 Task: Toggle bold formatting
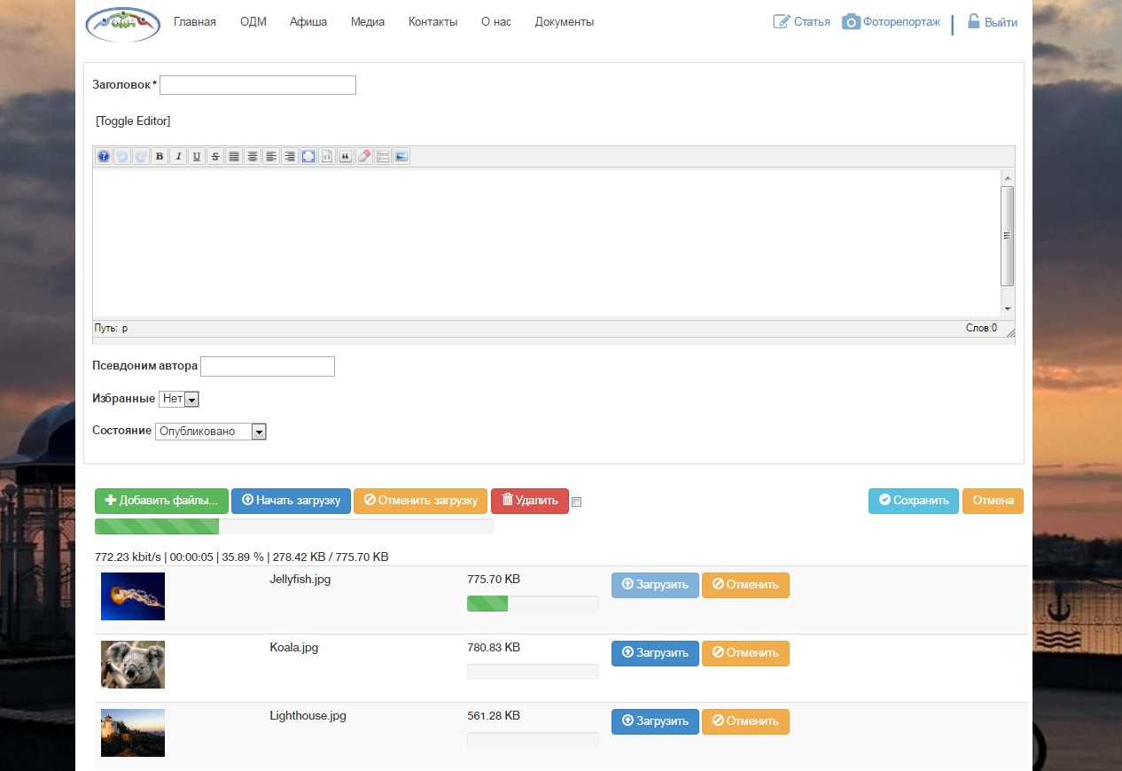(160, 156)
